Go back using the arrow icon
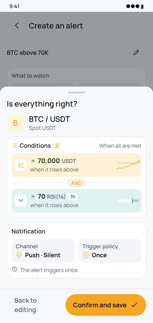This screenshot has width=153, height=323. point(17,26)
